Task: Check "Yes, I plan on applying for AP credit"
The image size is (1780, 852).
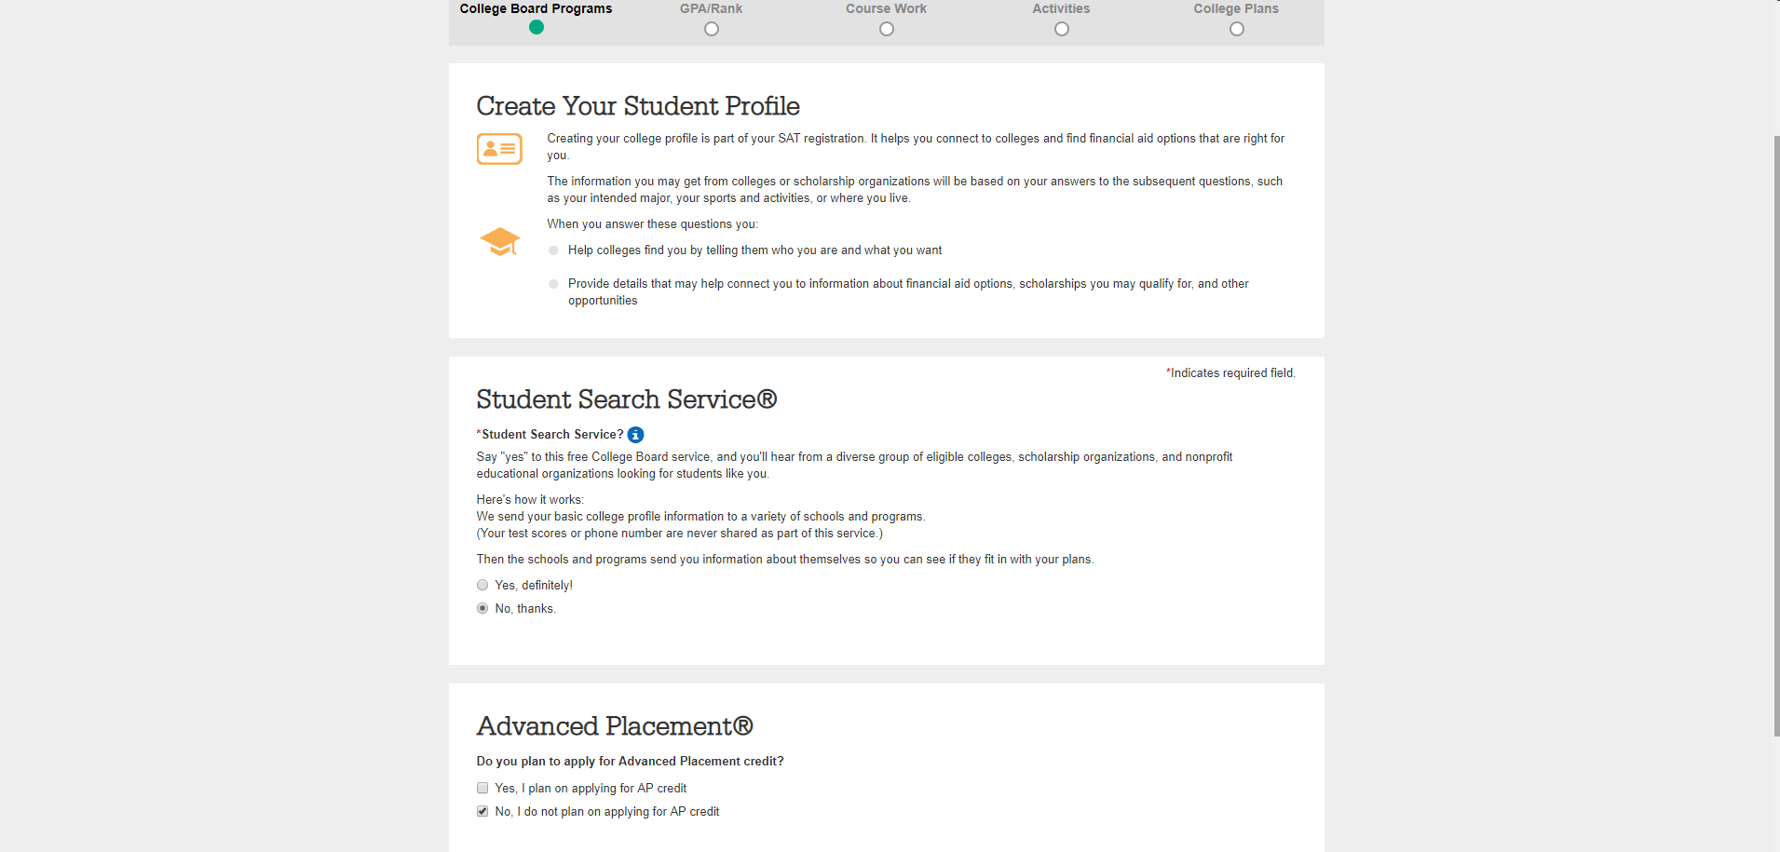Action: [482, 789]
